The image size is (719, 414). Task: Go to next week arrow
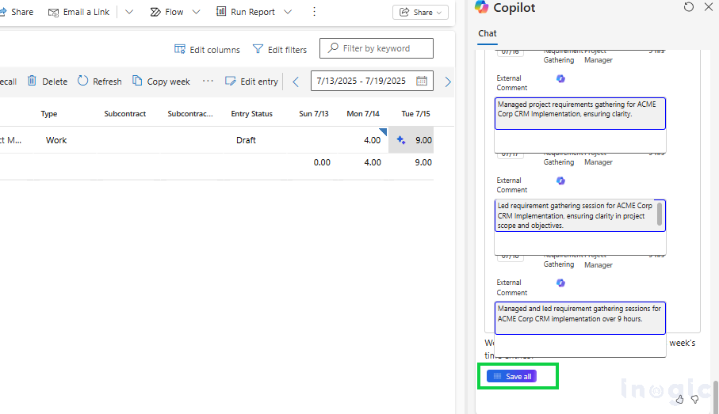[448, 82]
